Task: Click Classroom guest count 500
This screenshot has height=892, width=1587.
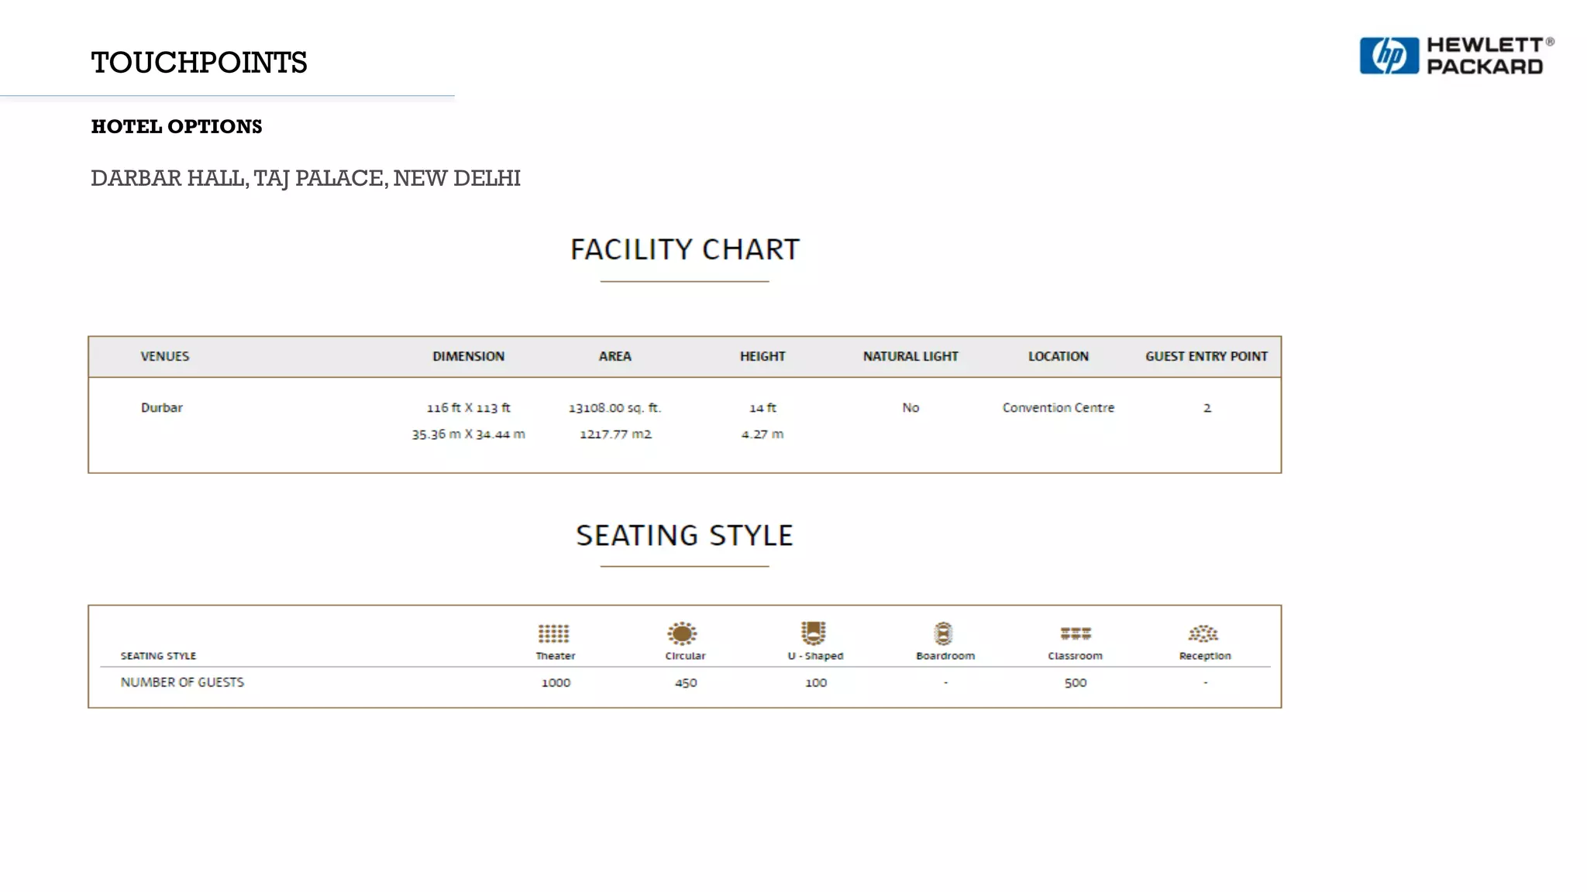Action: tap(1076, 683)
